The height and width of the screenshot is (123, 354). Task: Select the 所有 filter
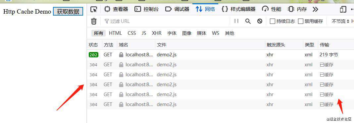pyautogui.click(x=98, y=33)
